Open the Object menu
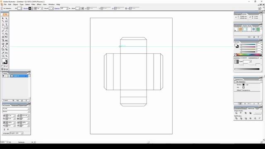Screen dimensions: 265x149 click(15, 5)
